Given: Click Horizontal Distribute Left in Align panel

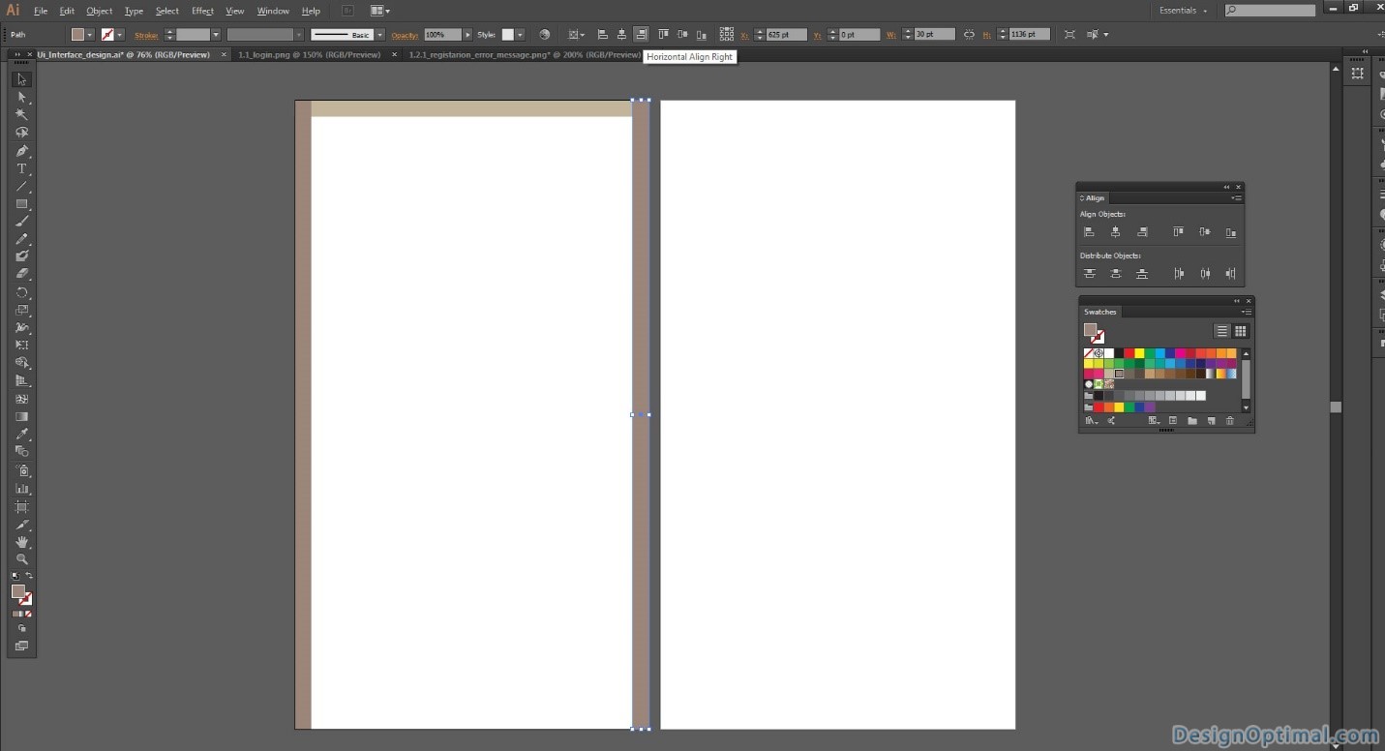Looking at the screenshot, I should click(1178, 274).
